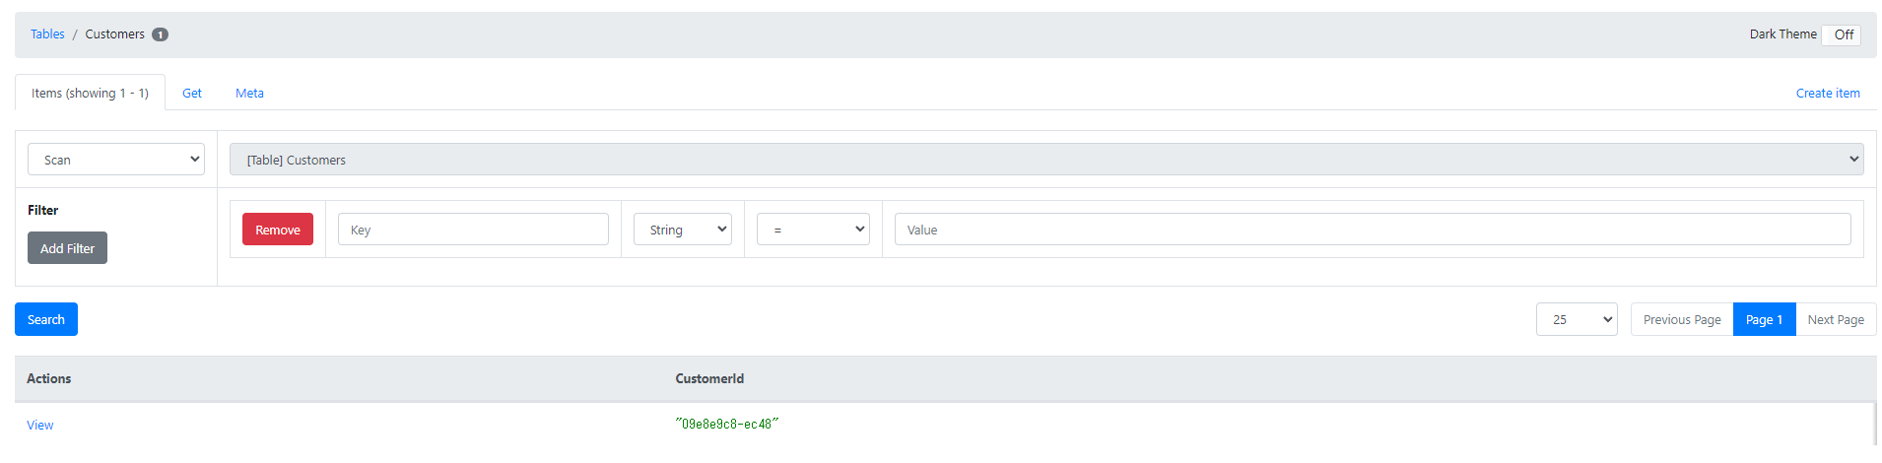
Task: Focus the filter Value input field
Action: (x=1373, y=230)
